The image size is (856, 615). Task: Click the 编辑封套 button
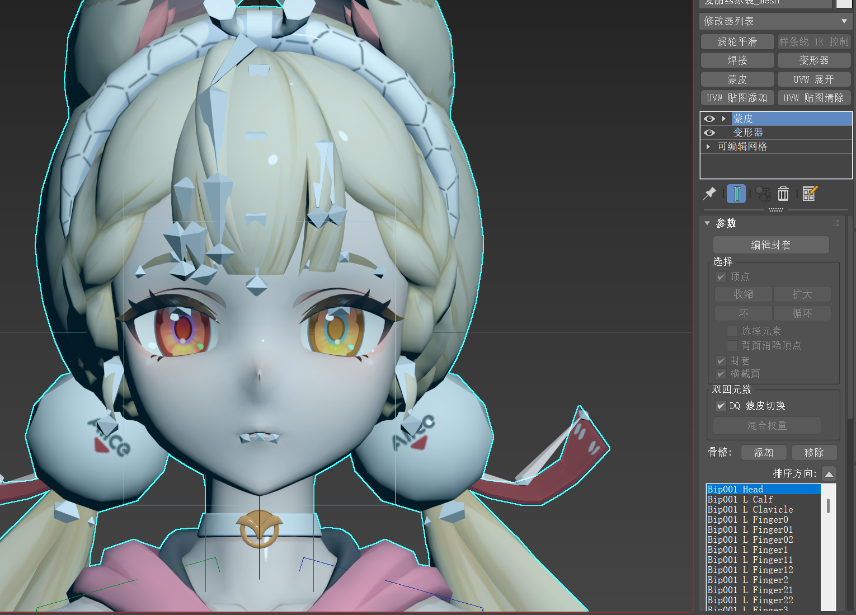click(x=770, y=245)
